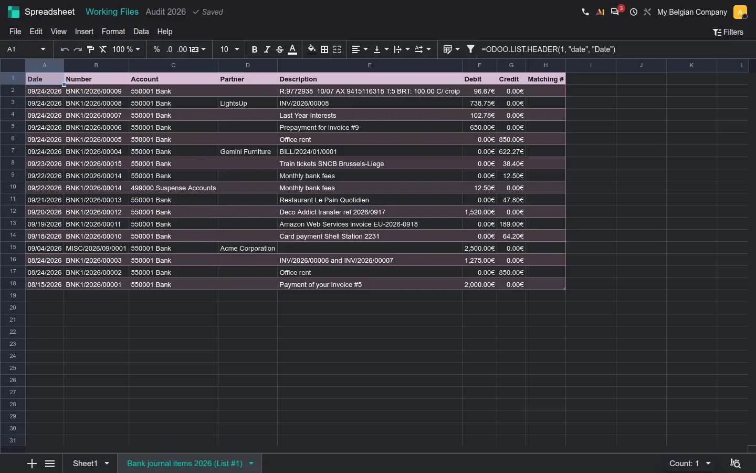
Task: Expand the Count: 1 statistics dropdown
Action: 690,464
